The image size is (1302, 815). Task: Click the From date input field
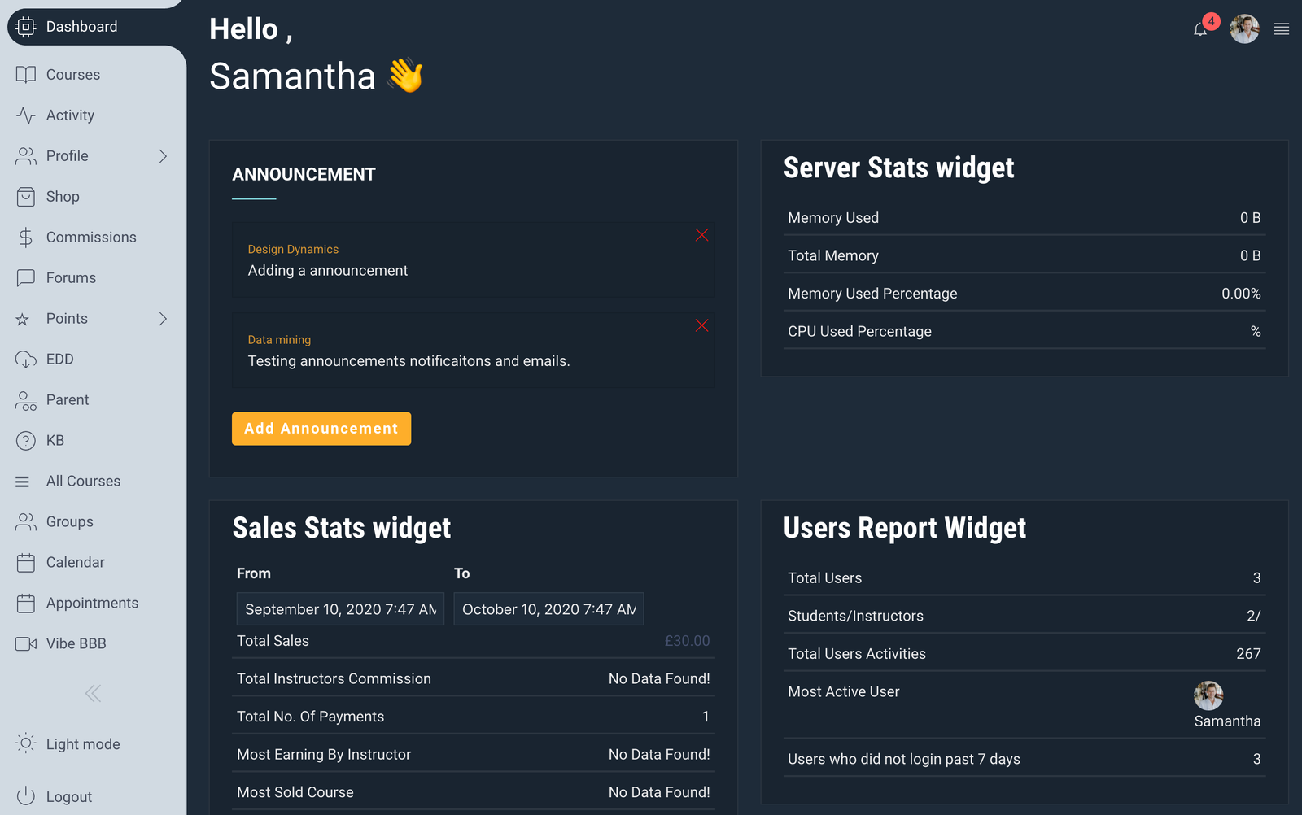340,609
